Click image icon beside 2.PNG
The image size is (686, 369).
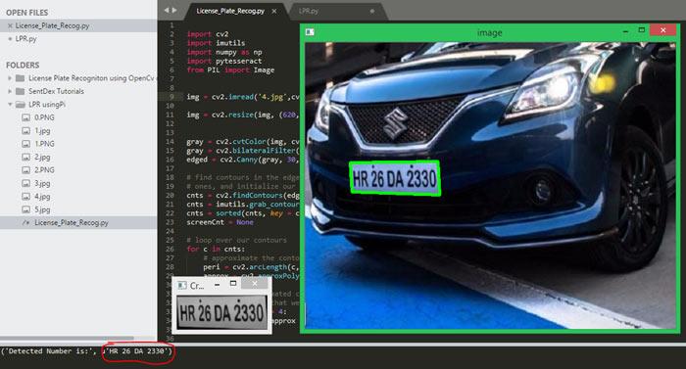[x=26, y=170]
